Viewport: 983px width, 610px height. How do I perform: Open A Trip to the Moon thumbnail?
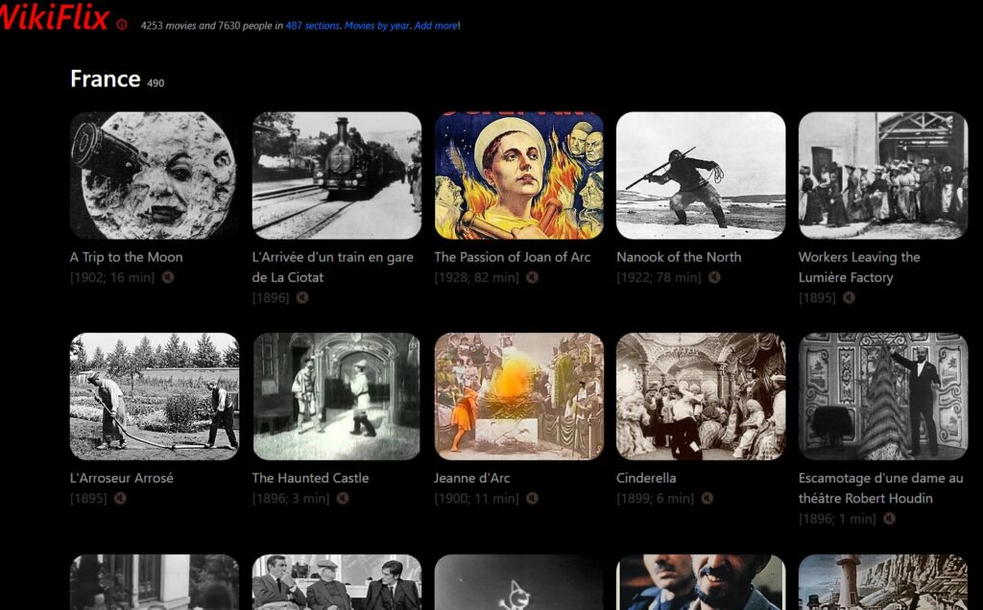[x=154, y=175]
